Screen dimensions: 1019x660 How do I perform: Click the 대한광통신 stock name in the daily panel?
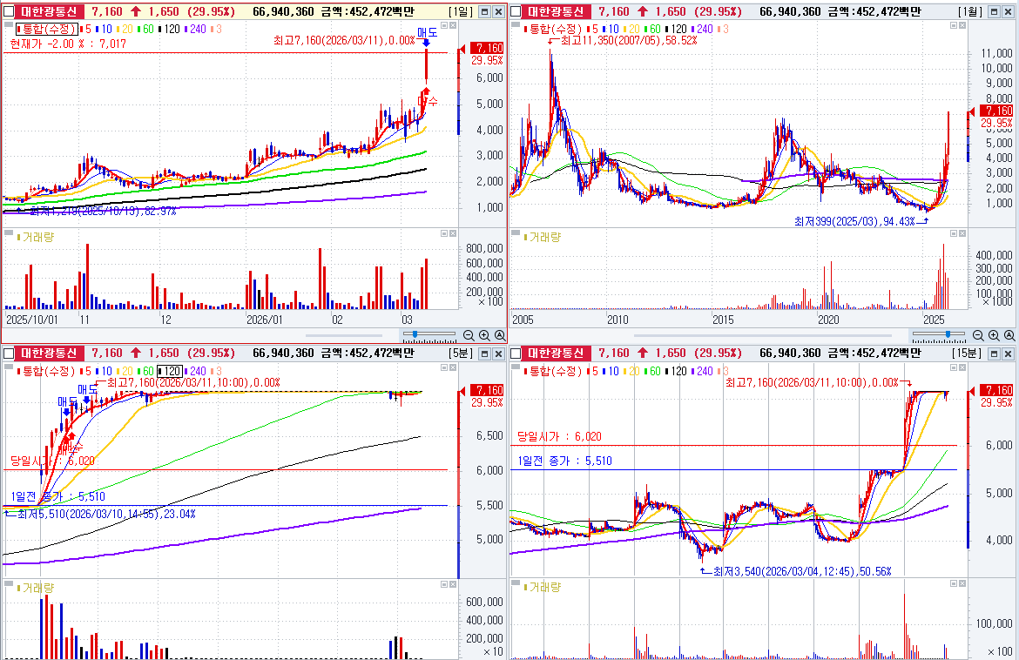coord(49,11)
